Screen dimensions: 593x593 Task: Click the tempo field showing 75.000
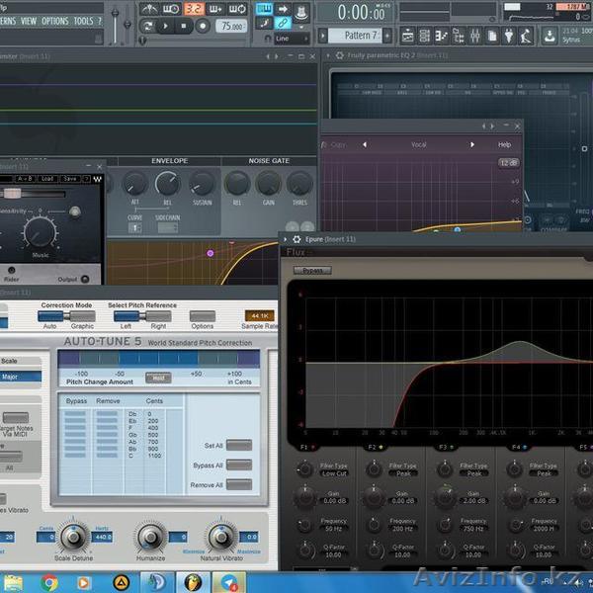(232, 27)
